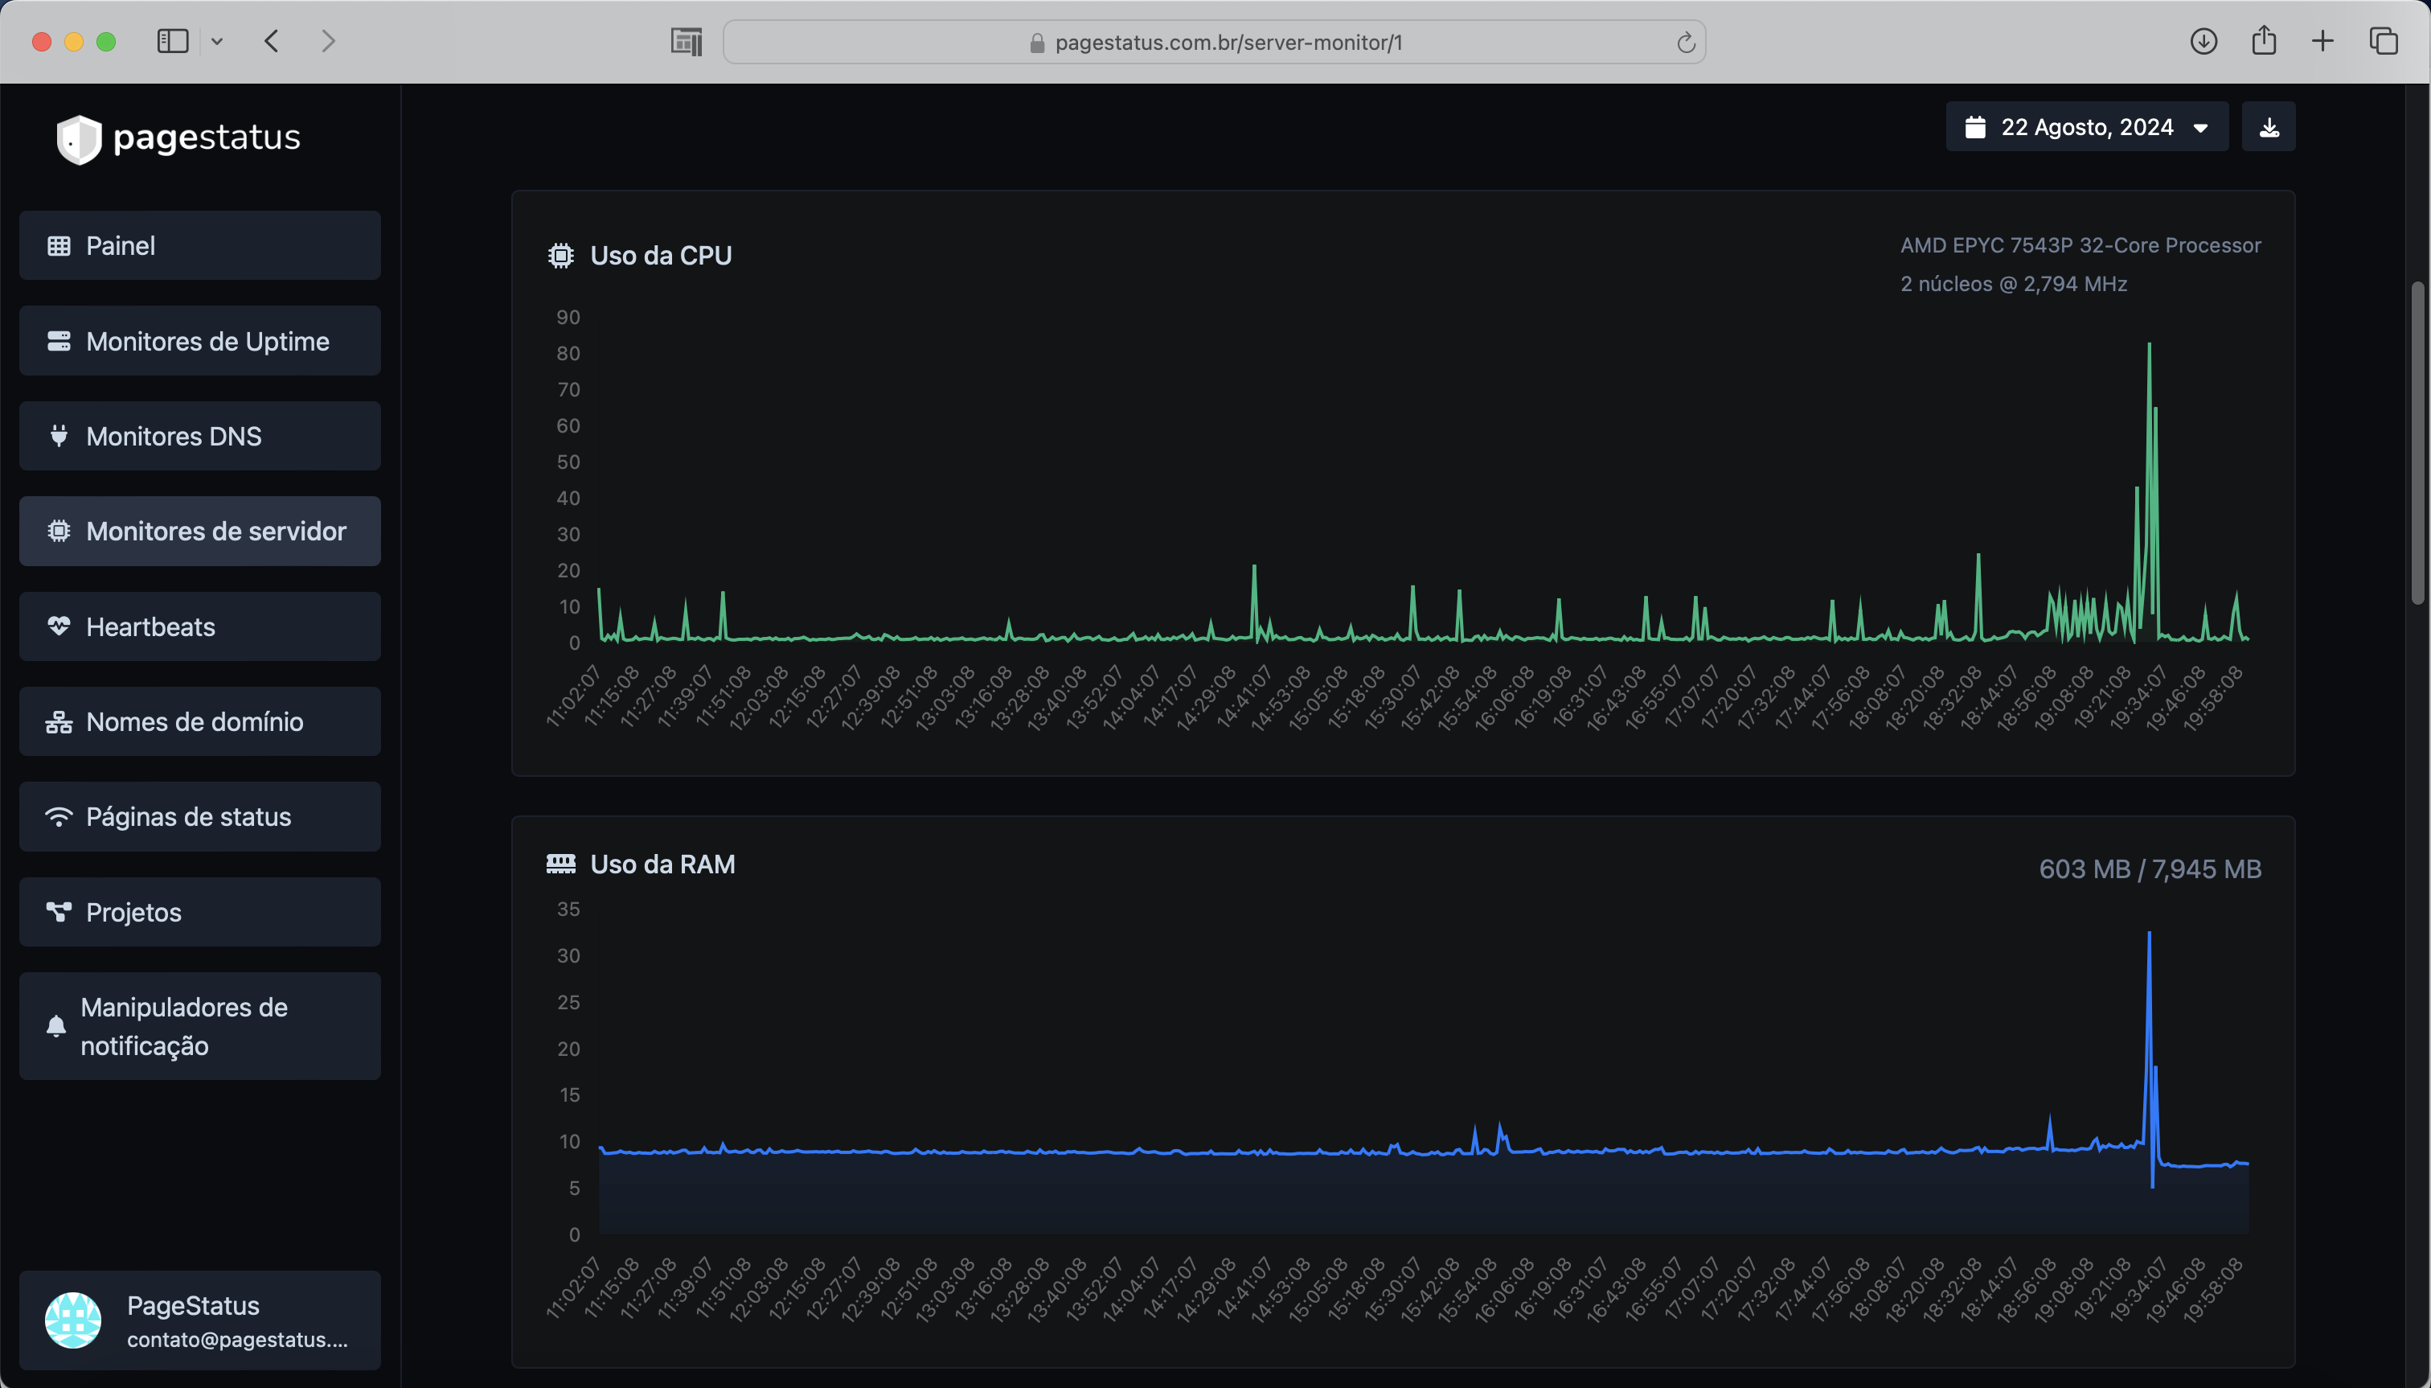This screenshot has height=1388, width=2431.
Task: Navigate to Nomes de domínio
Action: pyautogui.click(x=200, y=721)
